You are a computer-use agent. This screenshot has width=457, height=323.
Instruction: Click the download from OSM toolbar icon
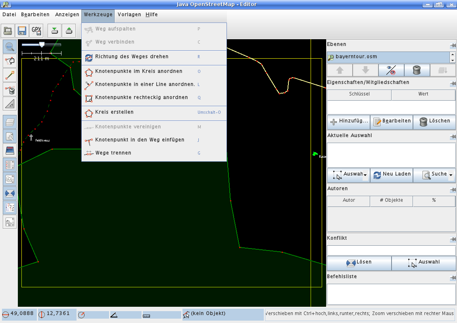coord(55,31)
